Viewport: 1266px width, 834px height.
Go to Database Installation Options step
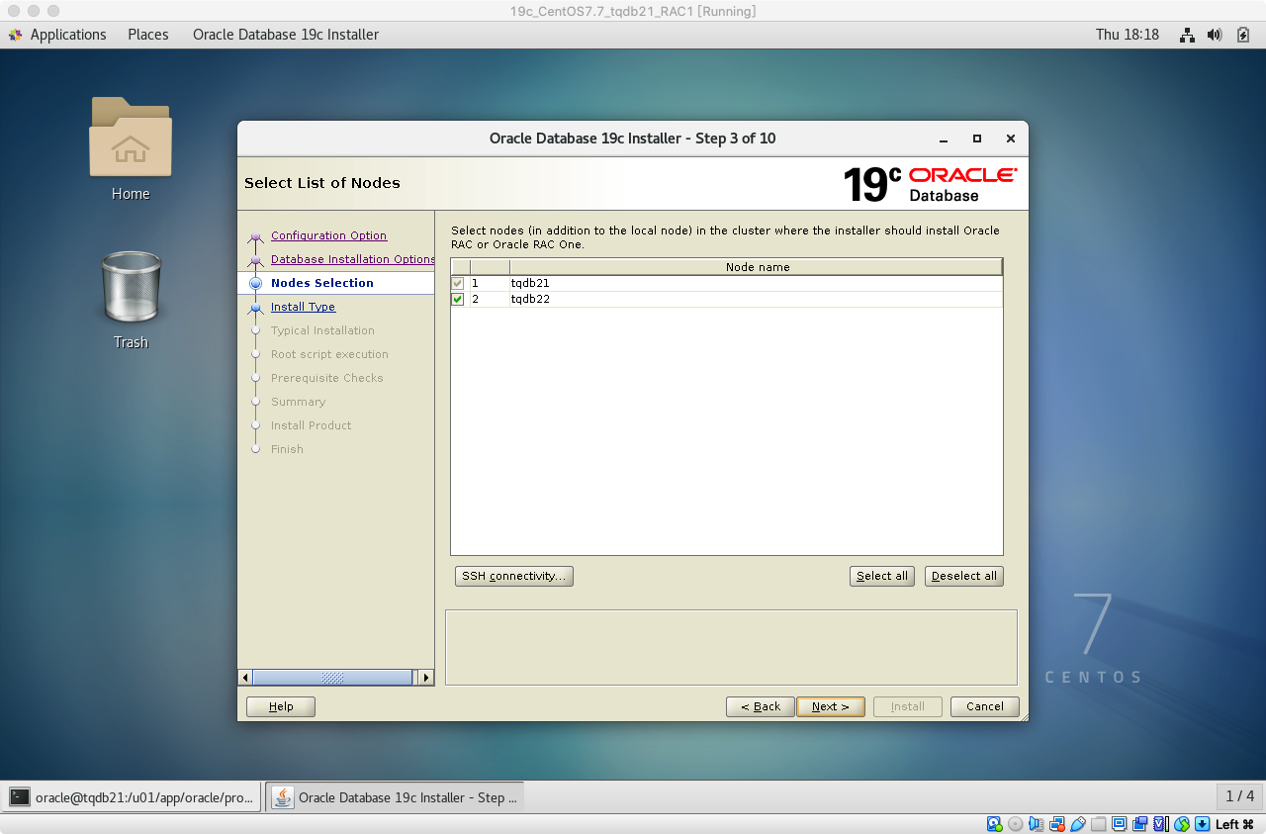352,259
